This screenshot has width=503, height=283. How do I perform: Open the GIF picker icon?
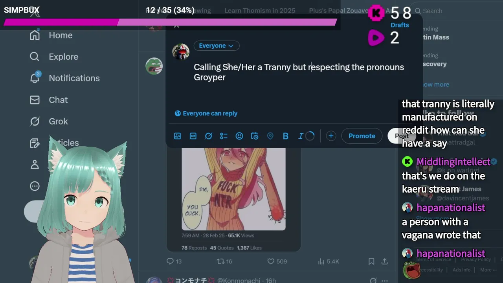(193, 136)
